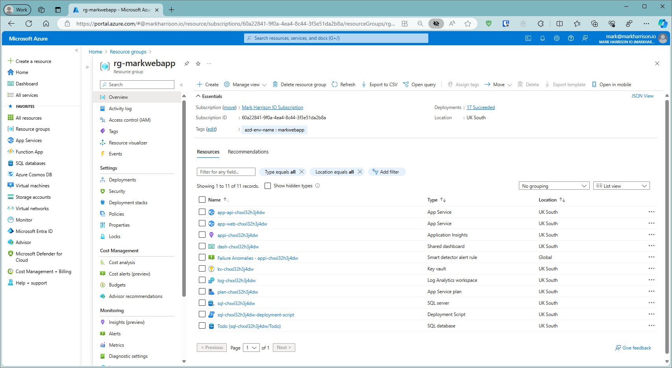Viewport: 672px width, 368px height.
Task: Pin rg-markwebapp to dashboard
Action: pyautogui.click(x=187, y=64)
